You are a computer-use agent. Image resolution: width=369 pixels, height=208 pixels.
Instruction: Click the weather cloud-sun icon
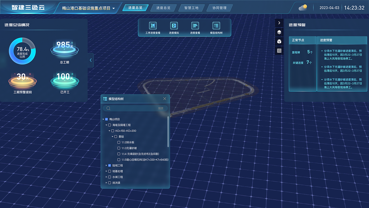pyautogui.click(x=303, y=8)
